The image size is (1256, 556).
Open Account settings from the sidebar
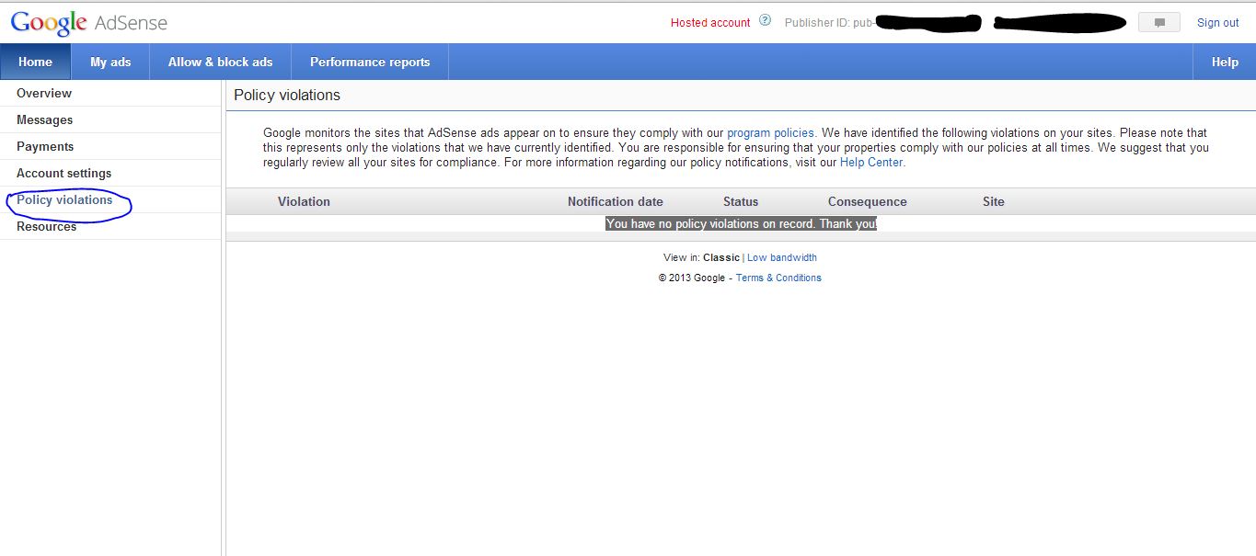(x=64, y=173)
